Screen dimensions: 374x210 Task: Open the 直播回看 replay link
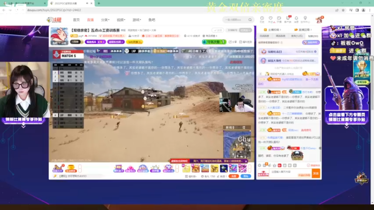[303, 30]
